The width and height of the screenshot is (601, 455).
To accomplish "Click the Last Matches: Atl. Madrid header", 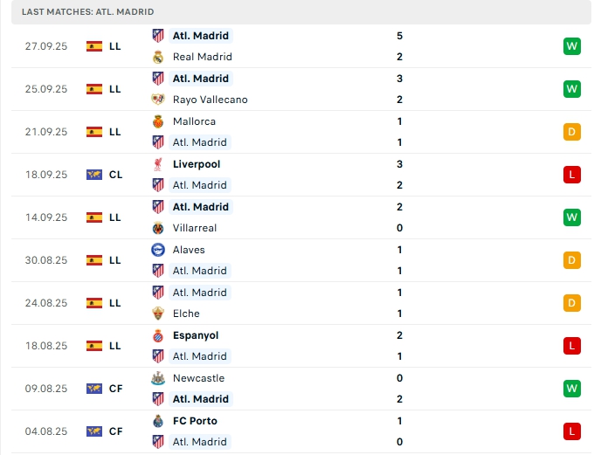I will [x=87, y=12].
